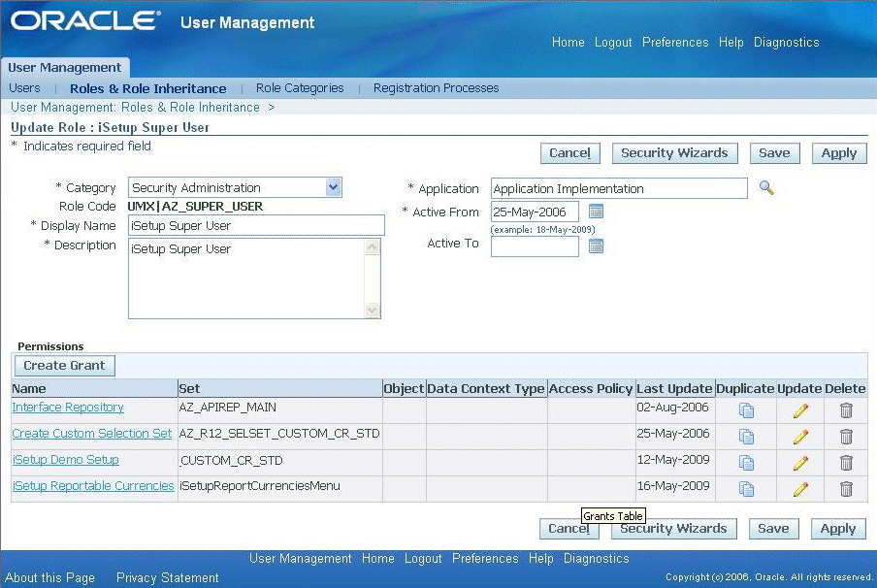Click the Description scrollbar down arrow

click(372, 310)
